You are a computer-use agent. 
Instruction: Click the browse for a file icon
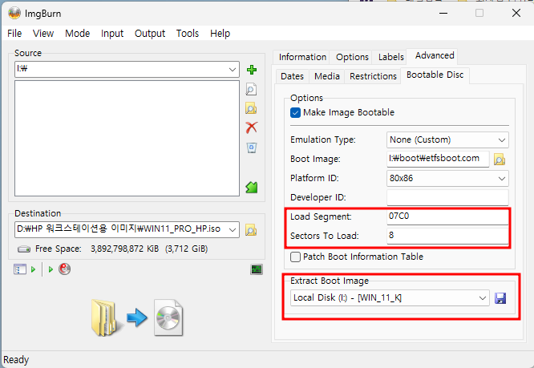[251, 90]
